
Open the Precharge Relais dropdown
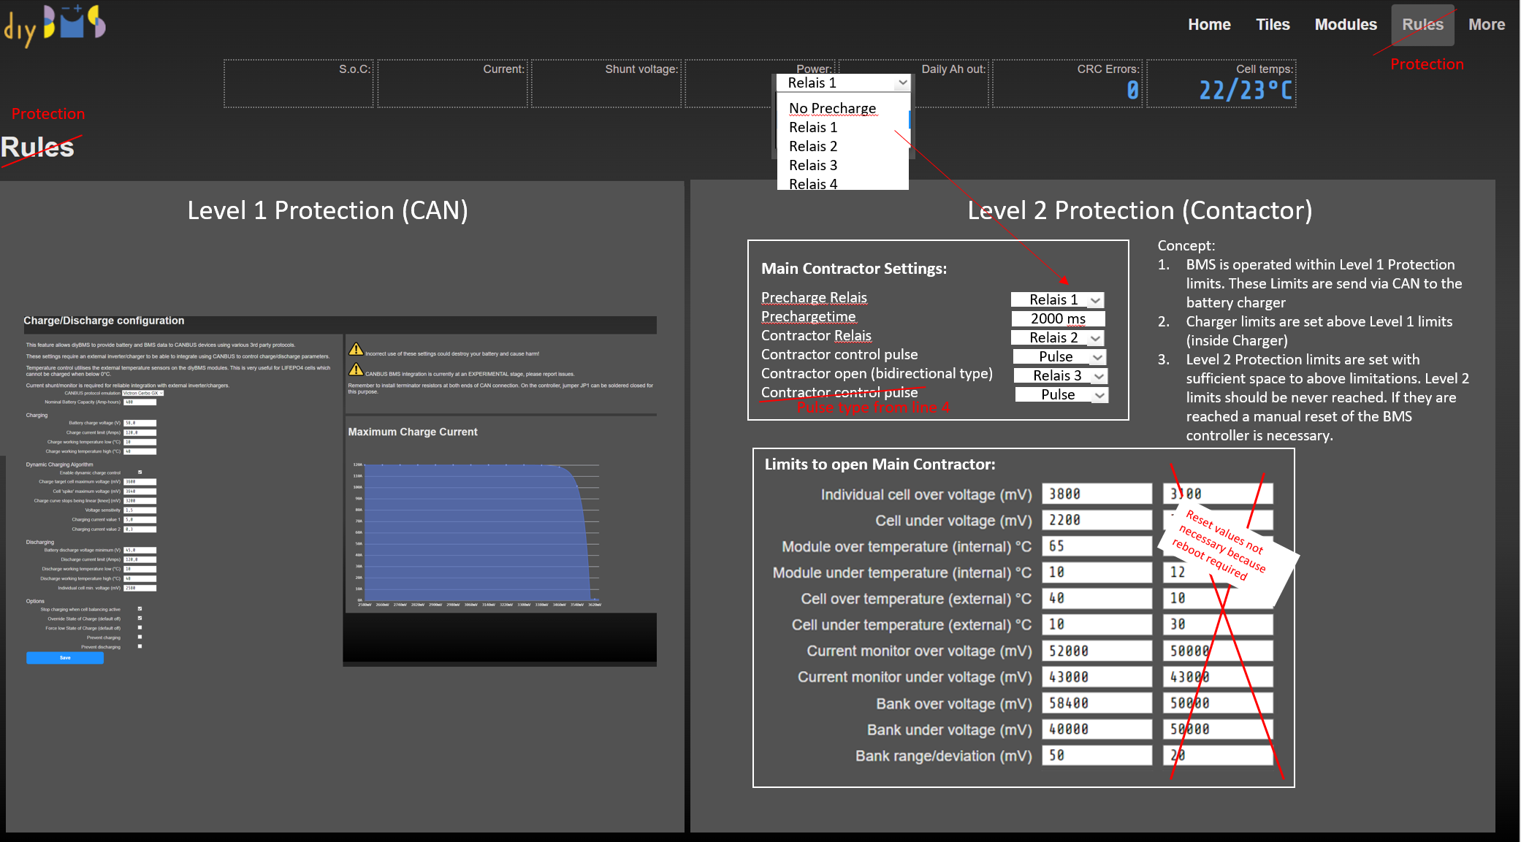(1056, 299)
